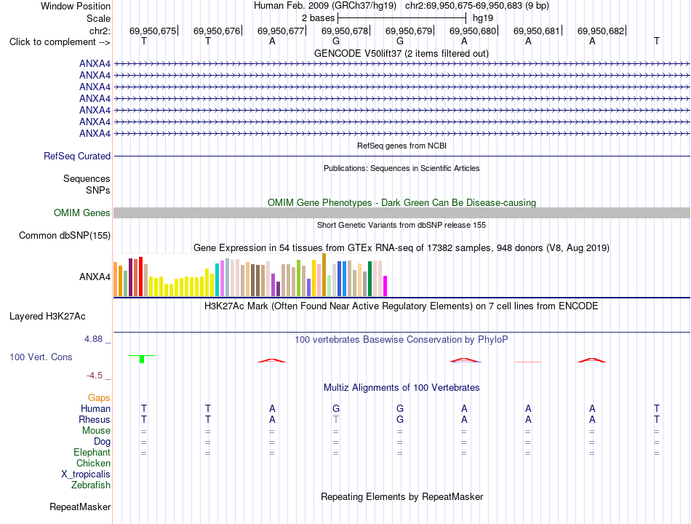Click the hg19 label beside the scale bar

click(482, 18)
